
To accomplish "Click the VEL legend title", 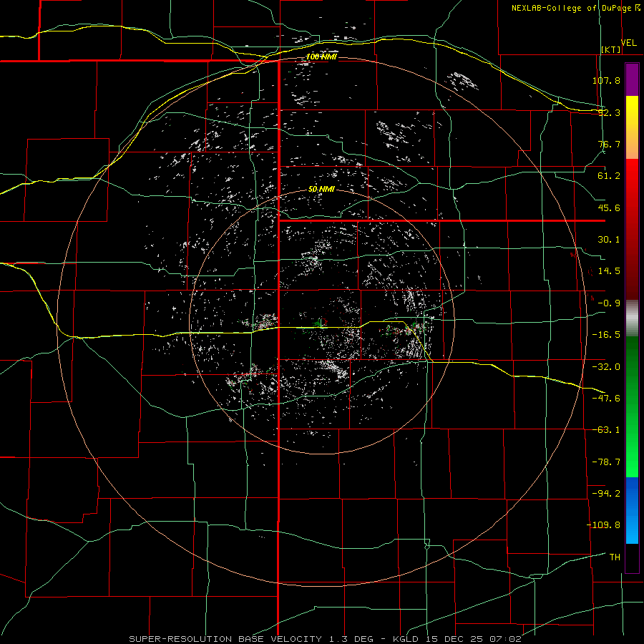I will point(629,43).
